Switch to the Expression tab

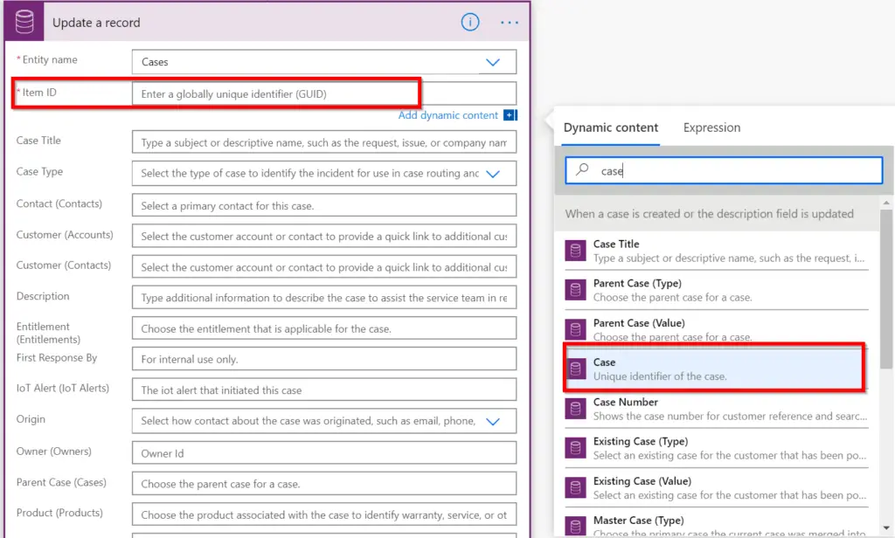[711, 128]
